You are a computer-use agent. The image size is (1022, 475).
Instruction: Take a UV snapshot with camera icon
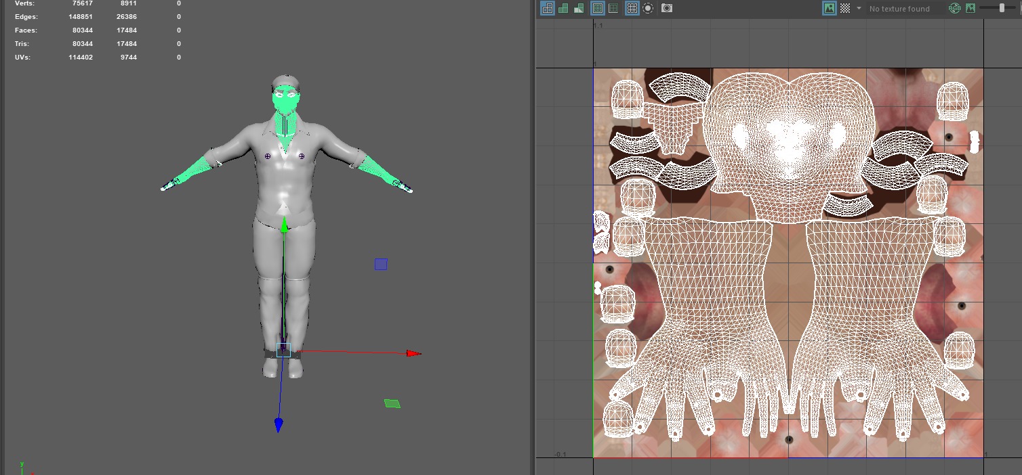[667, 8]
